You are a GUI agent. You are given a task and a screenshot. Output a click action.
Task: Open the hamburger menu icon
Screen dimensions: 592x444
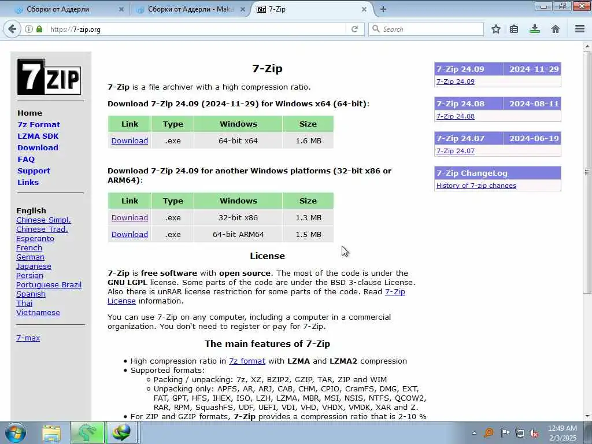click(580, 29)
